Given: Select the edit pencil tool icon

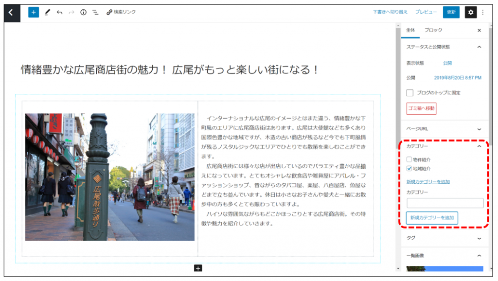Looking at the screenshot, I should pyautogui.click(x=47, y=13).
